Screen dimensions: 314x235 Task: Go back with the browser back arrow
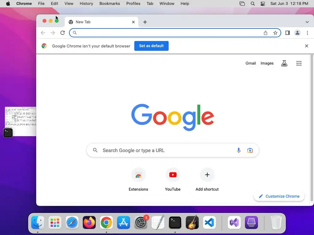(43, 33)
